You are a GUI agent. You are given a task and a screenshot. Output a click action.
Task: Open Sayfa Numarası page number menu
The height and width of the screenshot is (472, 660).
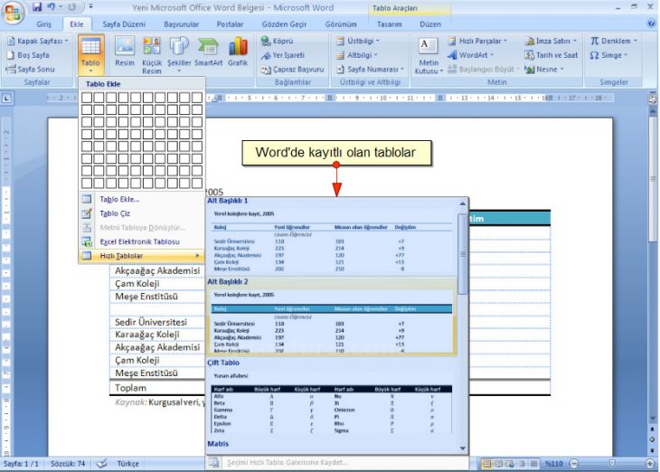point(370,69)
